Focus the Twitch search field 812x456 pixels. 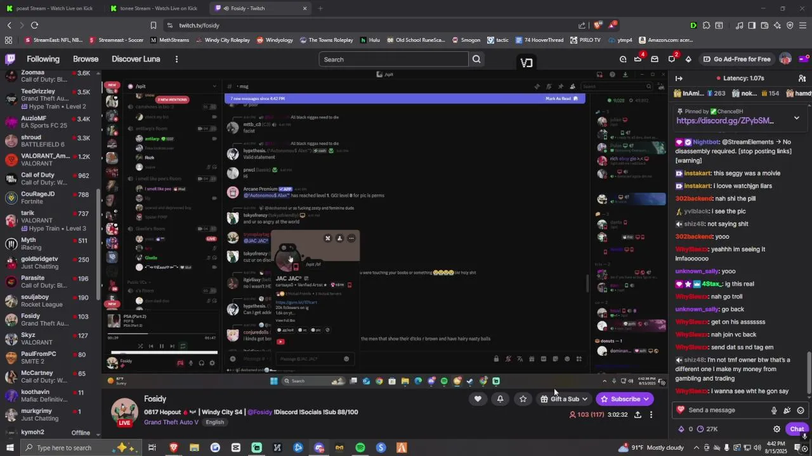393,60
